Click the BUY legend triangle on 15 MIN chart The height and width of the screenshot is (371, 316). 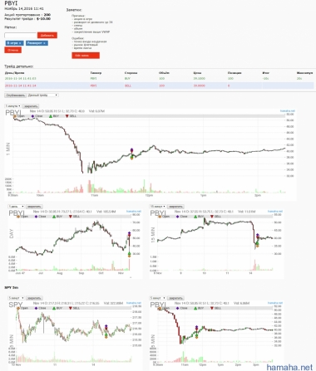(195, 217)
